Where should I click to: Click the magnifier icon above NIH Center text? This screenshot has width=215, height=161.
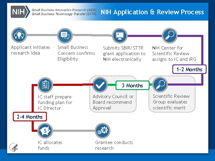tap(170, 35)
